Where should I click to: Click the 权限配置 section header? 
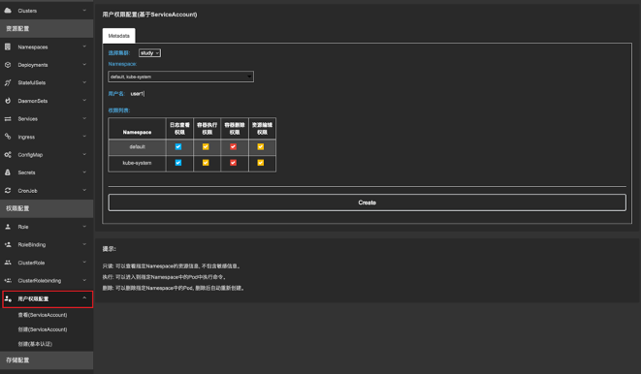47,208
